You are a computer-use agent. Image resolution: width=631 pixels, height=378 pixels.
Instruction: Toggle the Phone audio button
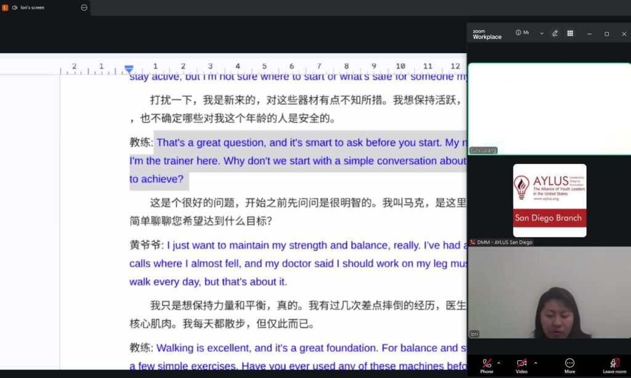(487, 364)
